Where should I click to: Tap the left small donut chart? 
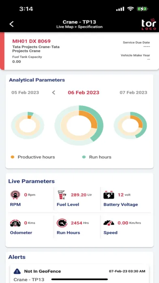coord(28,125)
